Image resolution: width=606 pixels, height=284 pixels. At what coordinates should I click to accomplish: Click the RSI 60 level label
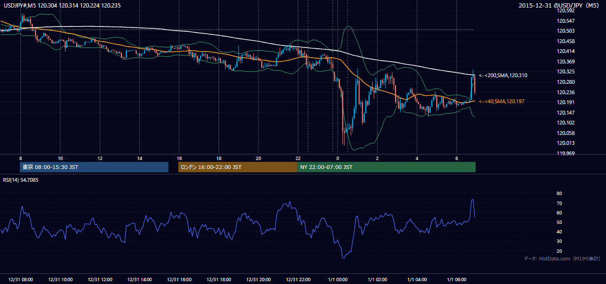[559, 213]
